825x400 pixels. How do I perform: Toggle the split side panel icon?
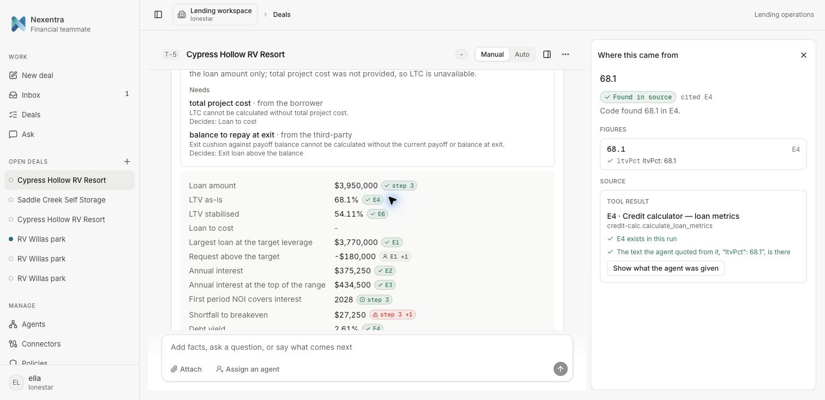click(547, 55)
